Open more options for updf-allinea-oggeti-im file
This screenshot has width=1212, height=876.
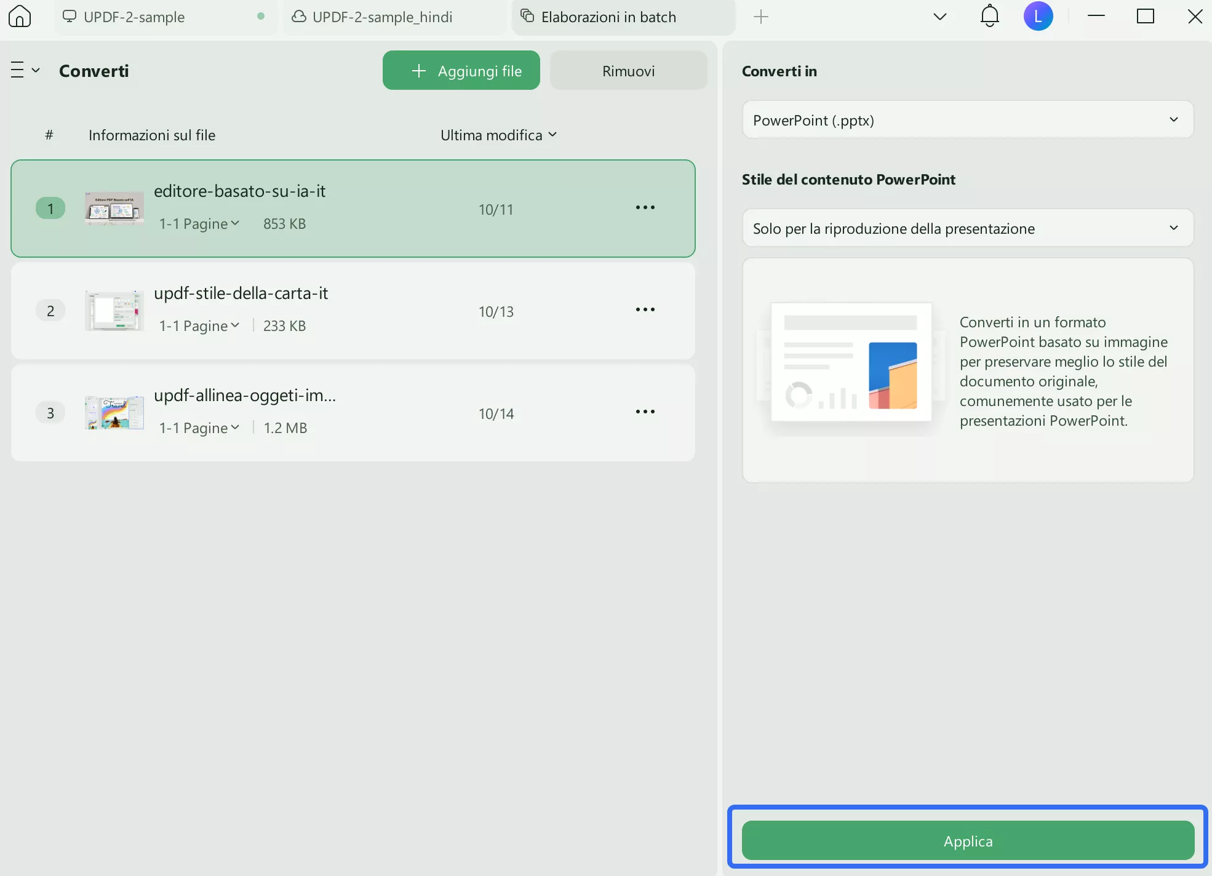click(x=645, y=412)
